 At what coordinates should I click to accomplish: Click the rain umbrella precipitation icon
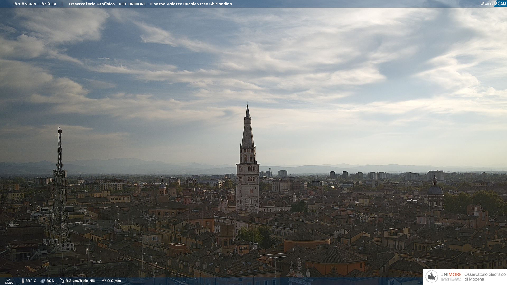104,281
